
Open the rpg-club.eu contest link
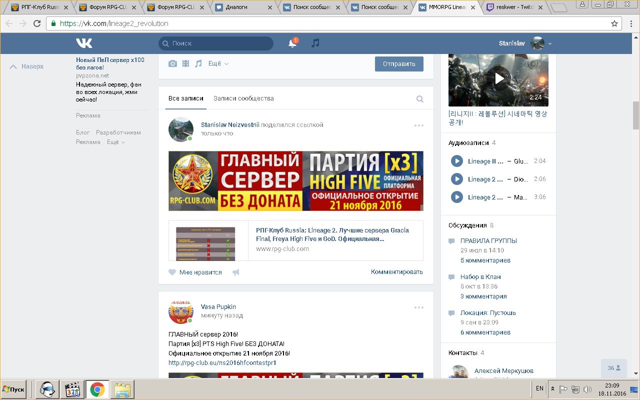222,363
